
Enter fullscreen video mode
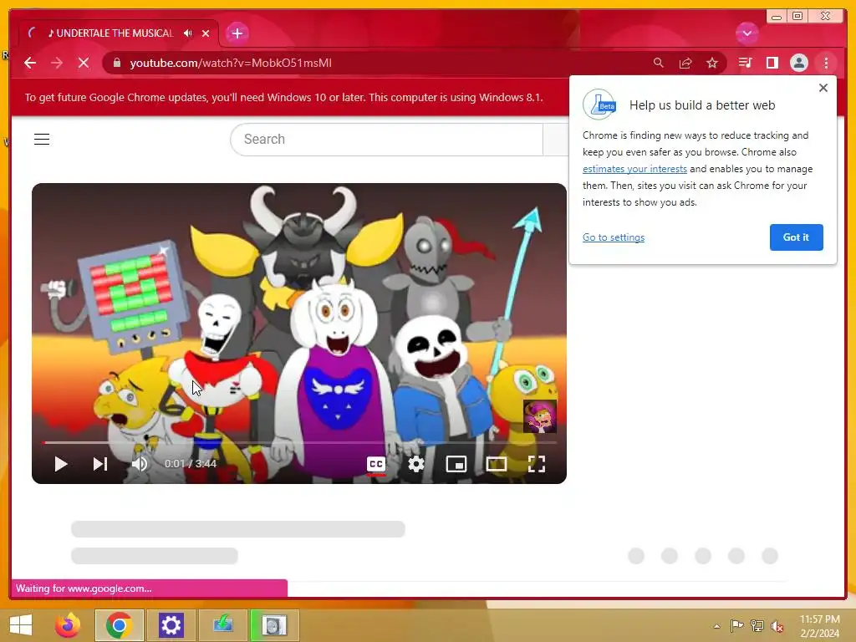click(537, 464)
